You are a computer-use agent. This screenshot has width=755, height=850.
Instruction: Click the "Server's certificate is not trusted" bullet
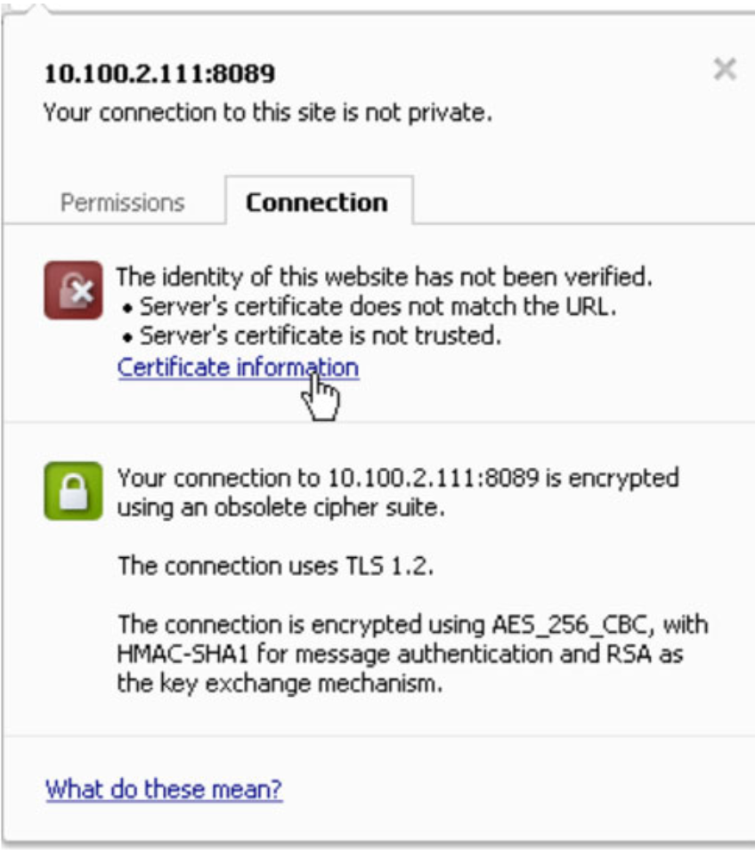click(x=321, y=336)
